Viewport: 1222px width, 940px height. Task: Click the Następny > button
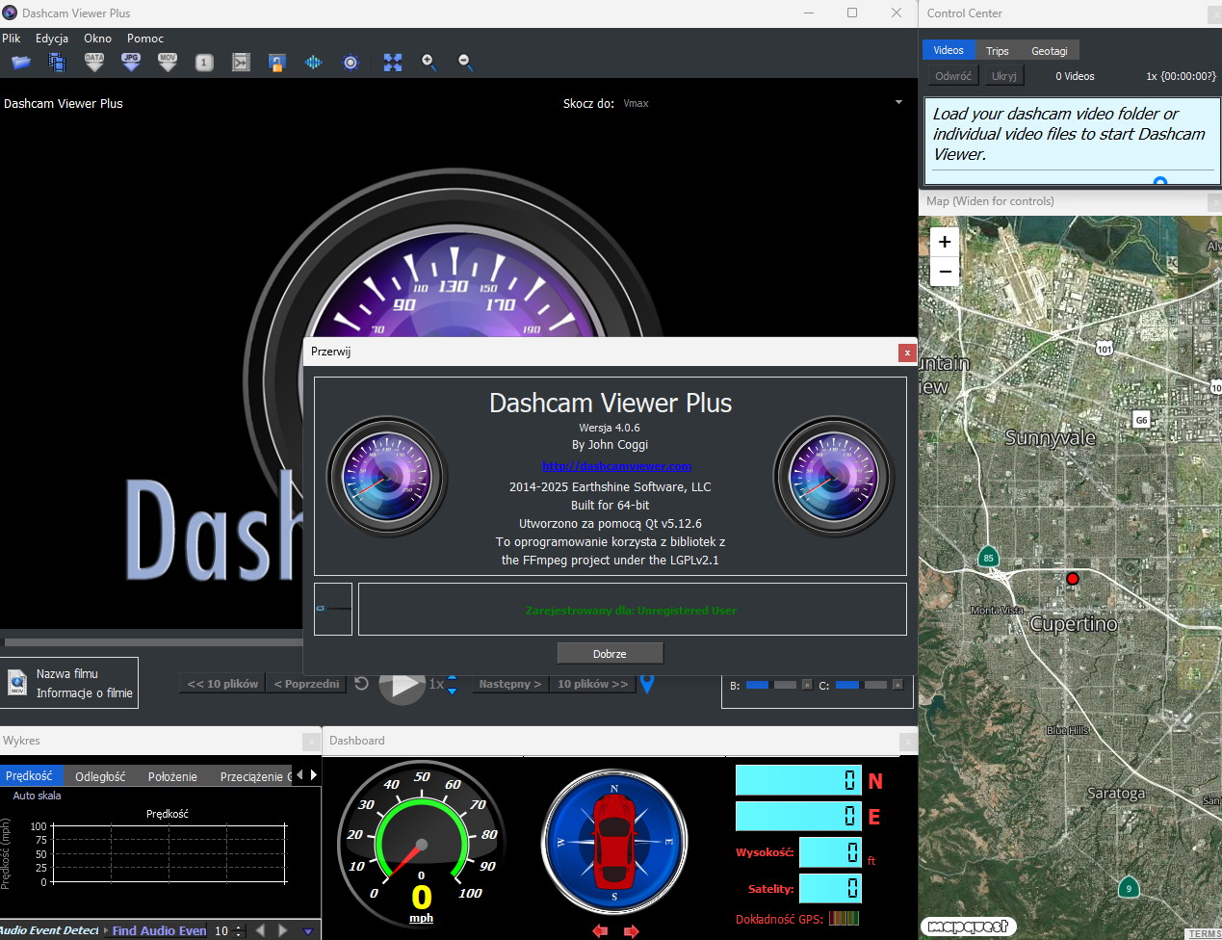(510, 684)
